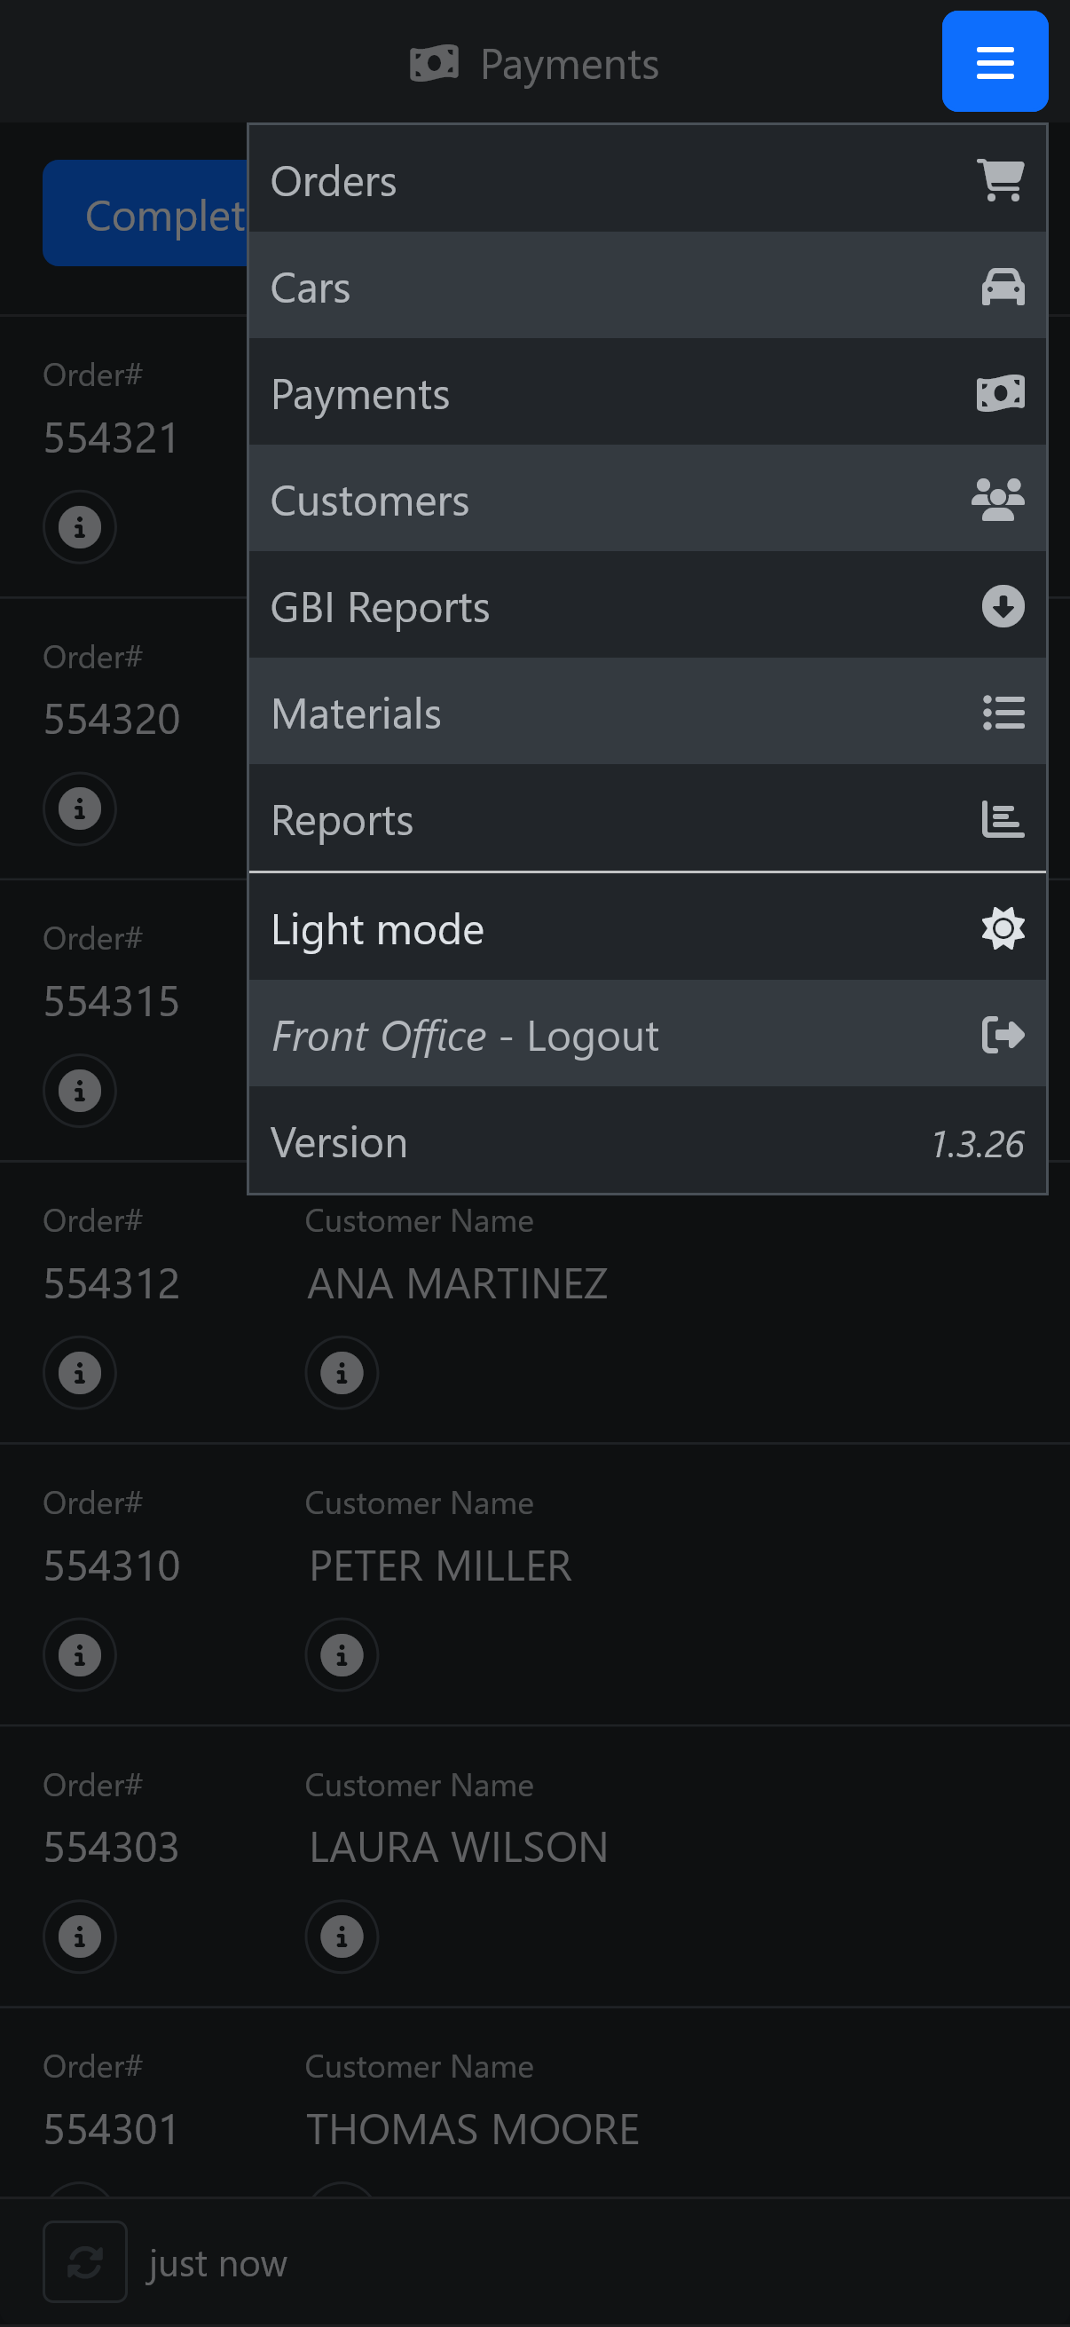This screenshot has width=1070, height=2327.
Task: Open Customers via people icon
Action: (x=998, y=500)
